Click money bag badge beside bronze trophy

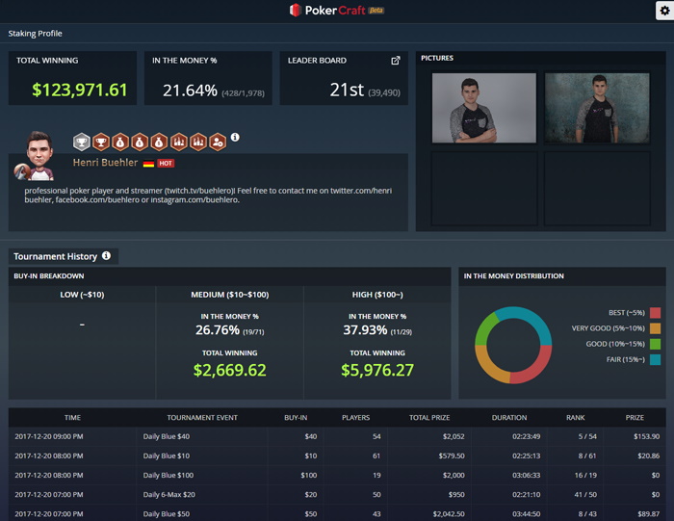coord(120,142)
